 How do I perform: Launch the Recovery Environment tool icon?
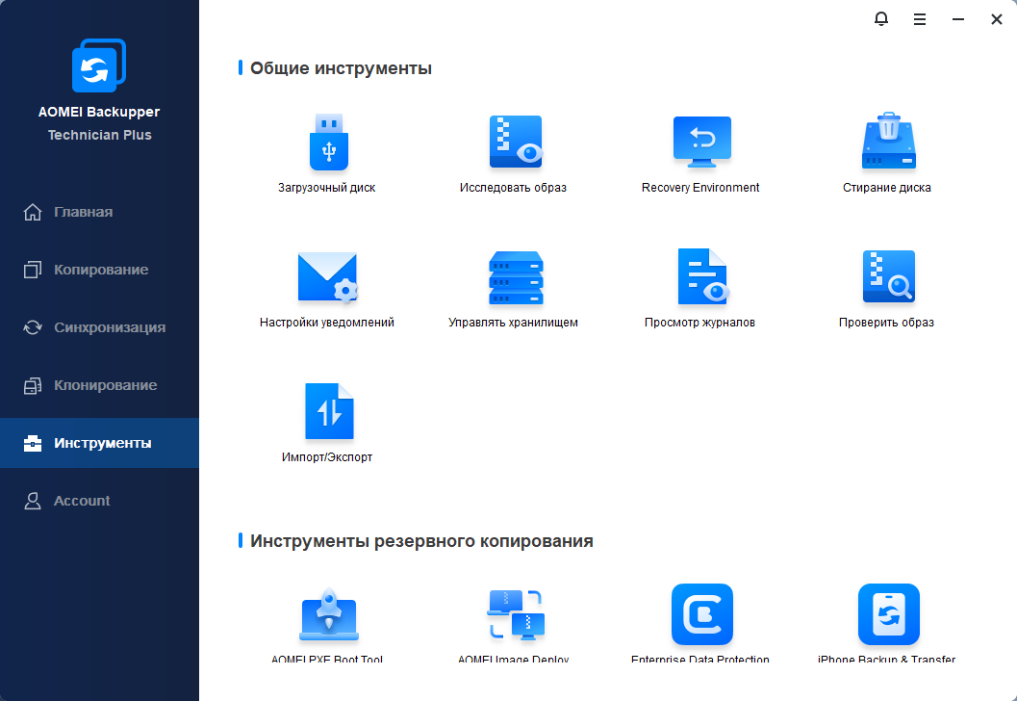coord(701,143)
